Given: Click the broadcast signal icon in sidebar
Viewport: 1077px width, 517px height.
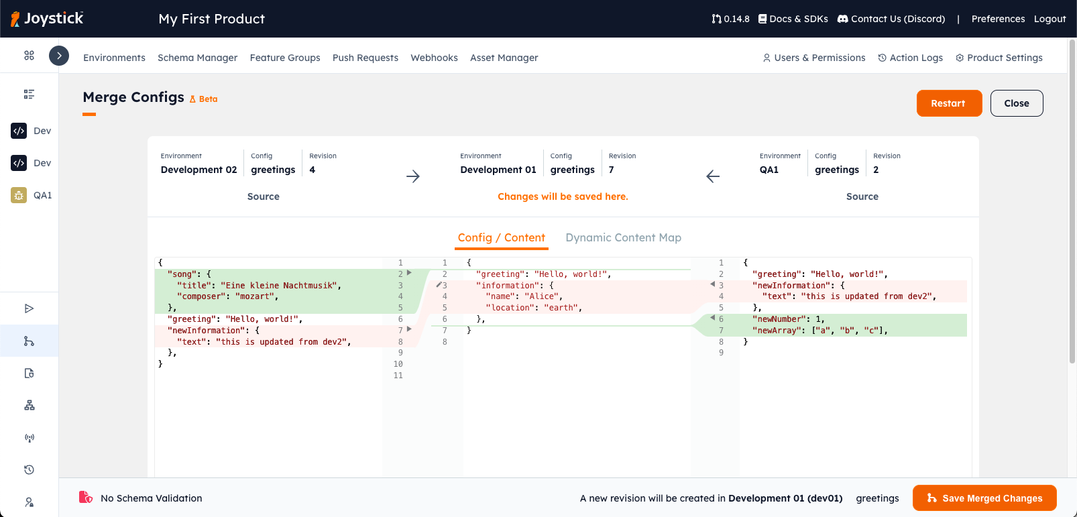Looking at the screenshot, I should [29, 438].
